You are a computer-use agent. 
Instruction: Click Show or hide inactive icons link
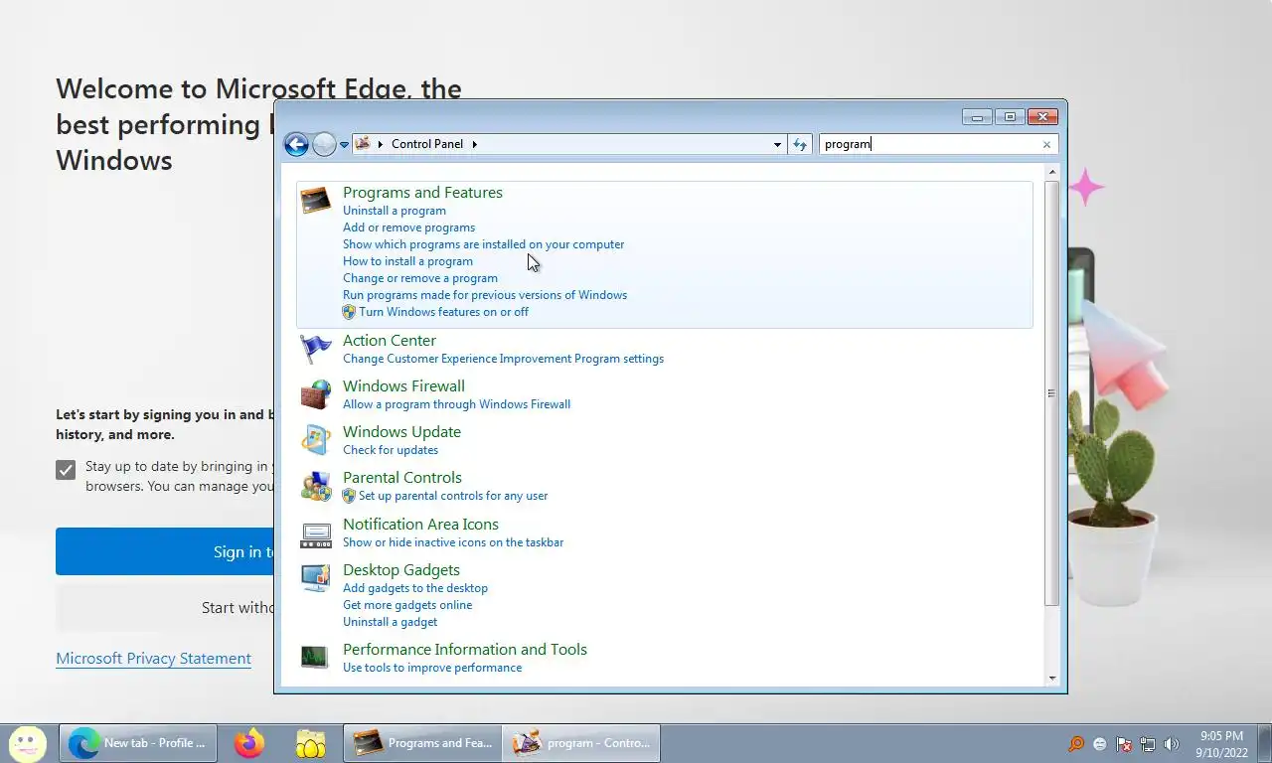point(453,542)
